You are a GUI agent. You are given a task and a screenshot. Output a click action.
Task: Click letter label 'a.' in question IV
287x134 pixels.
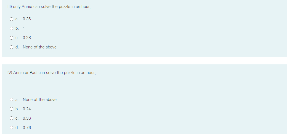(17, 100)
